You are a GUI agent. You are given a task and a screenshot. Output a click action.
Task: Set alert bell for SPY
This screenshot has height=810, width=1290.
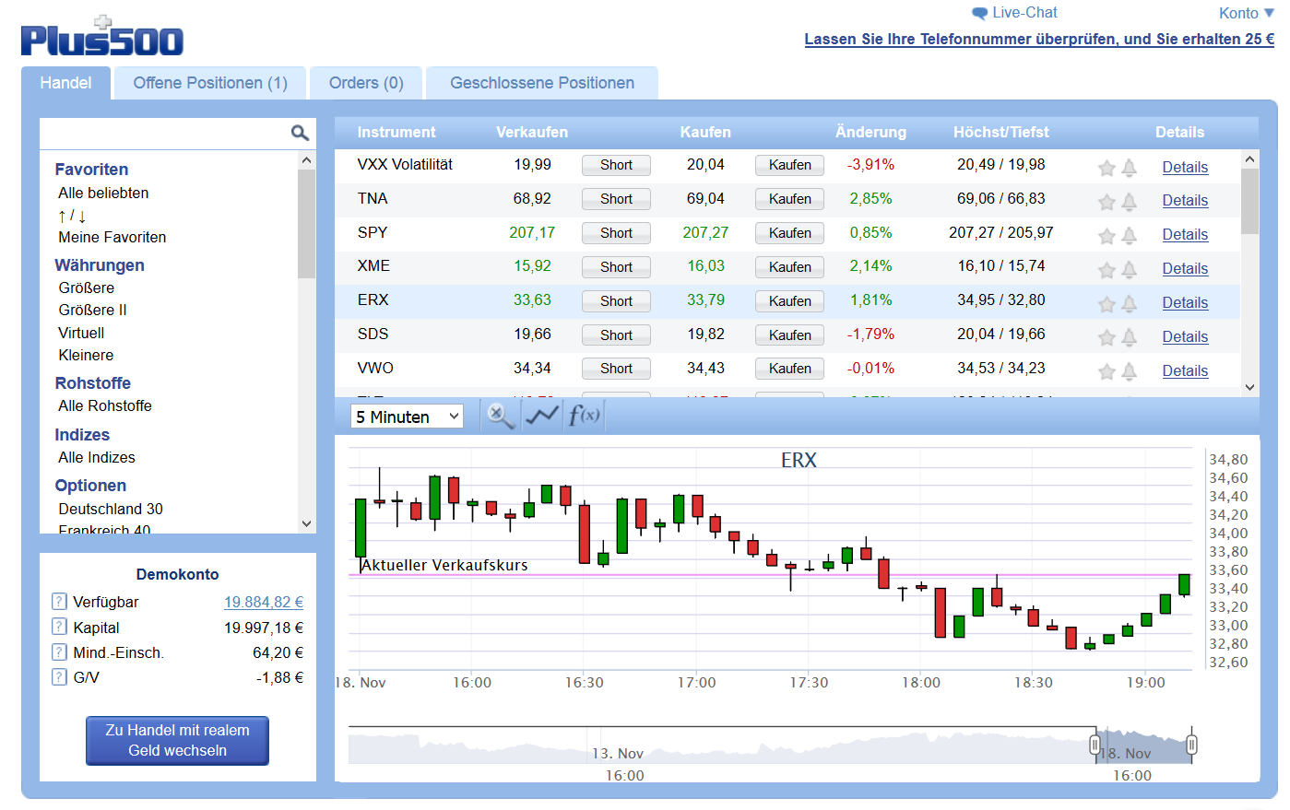click(x=1130, y=236)
